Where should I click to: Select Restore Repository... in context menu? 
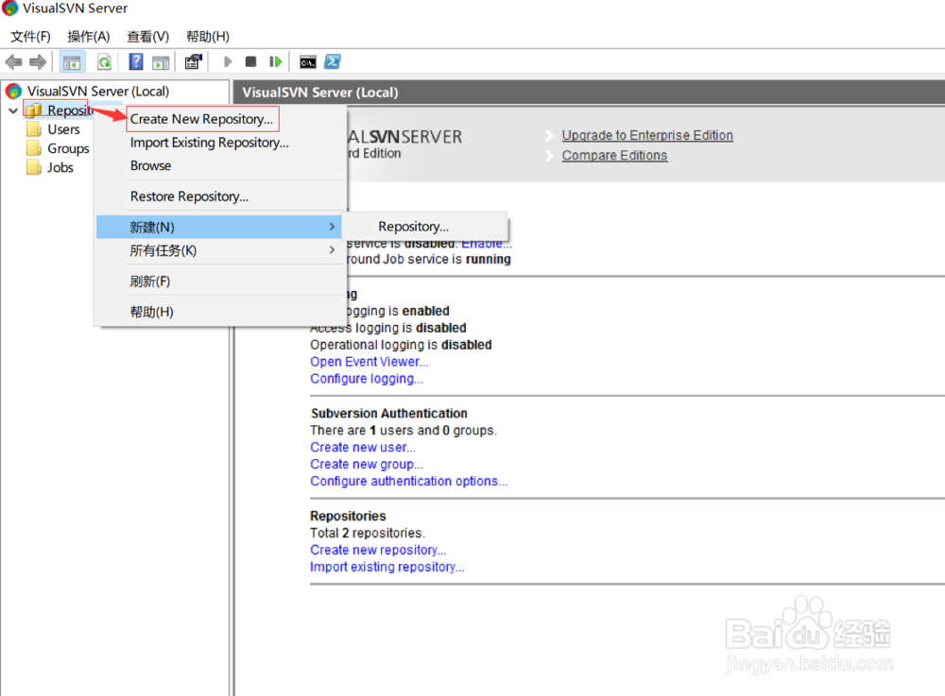pos(189,196)
